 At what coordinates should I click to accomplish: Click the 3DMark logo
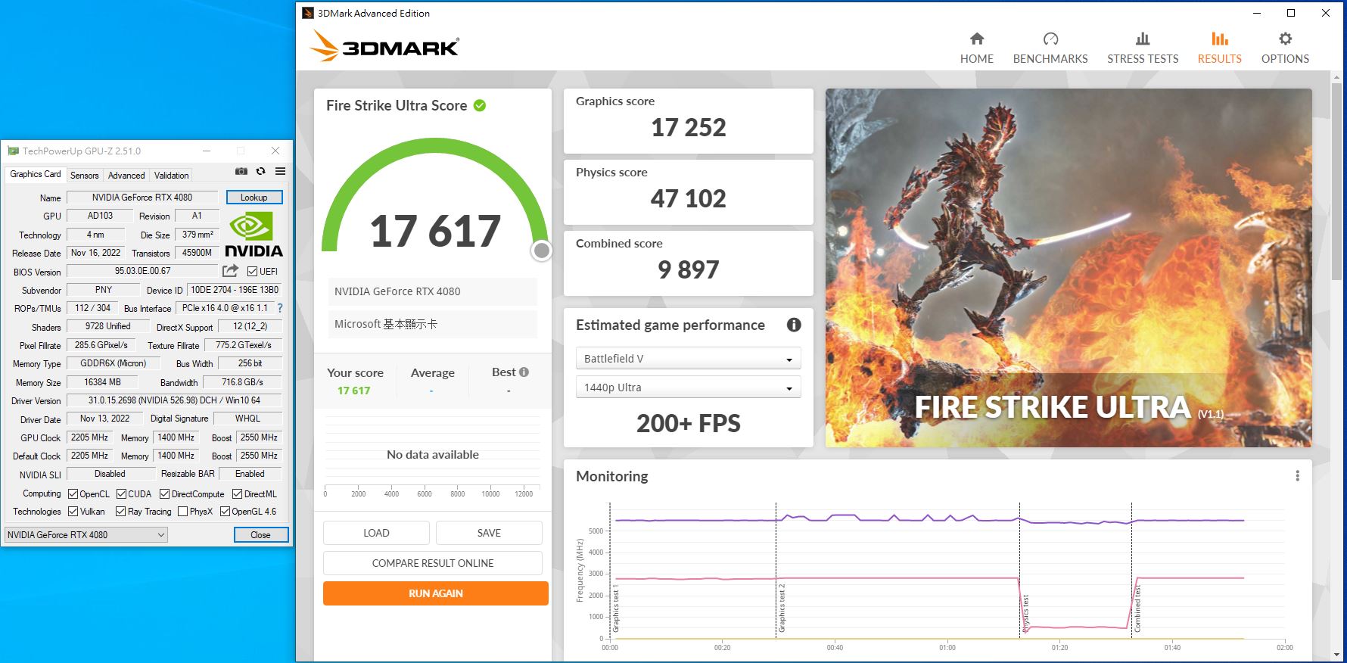click(384, 47)
